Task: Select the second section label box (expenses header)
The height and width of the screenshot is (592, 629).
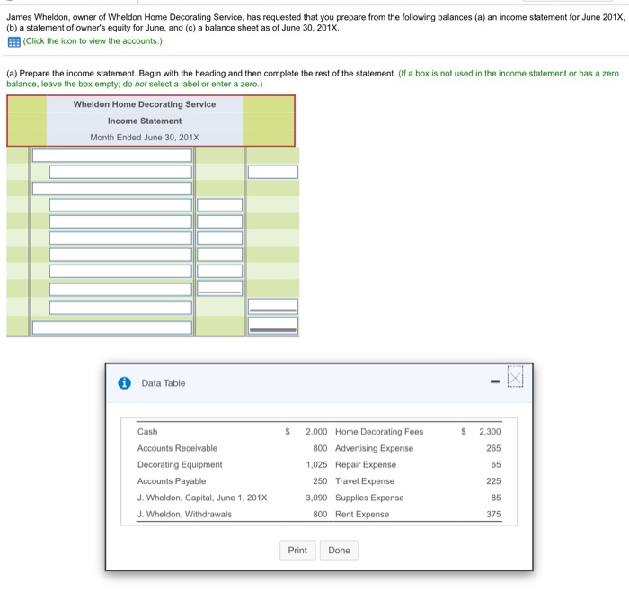Action: pyautogui.click(x=112, y=188)
